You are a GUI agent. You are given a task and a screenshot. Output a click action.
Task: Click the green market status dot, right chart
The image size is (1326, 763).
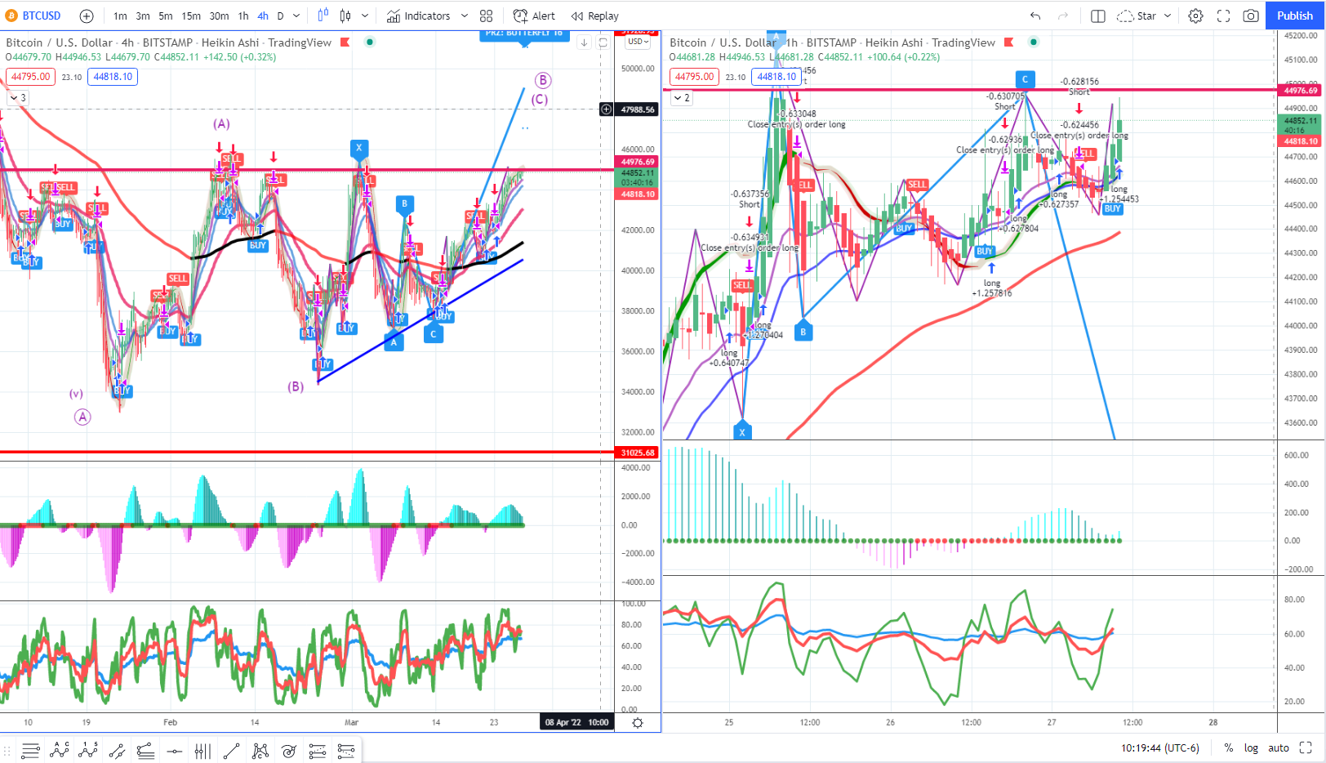[1034, 42]
